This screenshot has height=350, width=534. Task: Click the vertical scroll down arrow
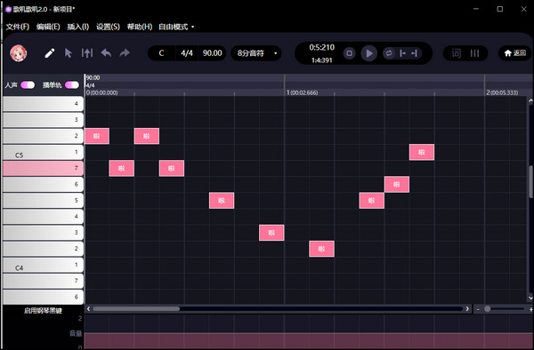[530, 298]
